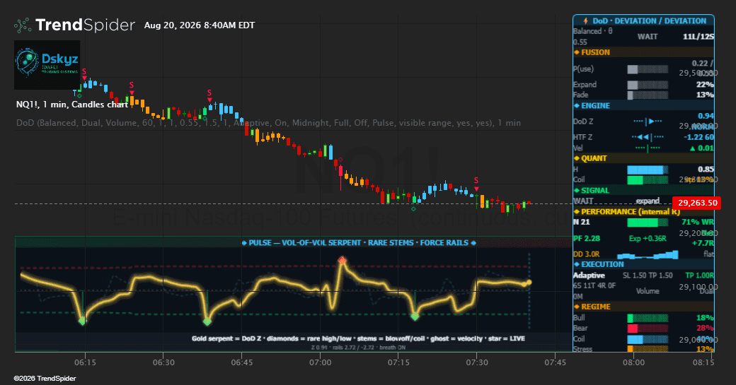This screenshot has height=385, width=736.
Task: Click the 06:15 time axis label
Action: click(85, 362)
